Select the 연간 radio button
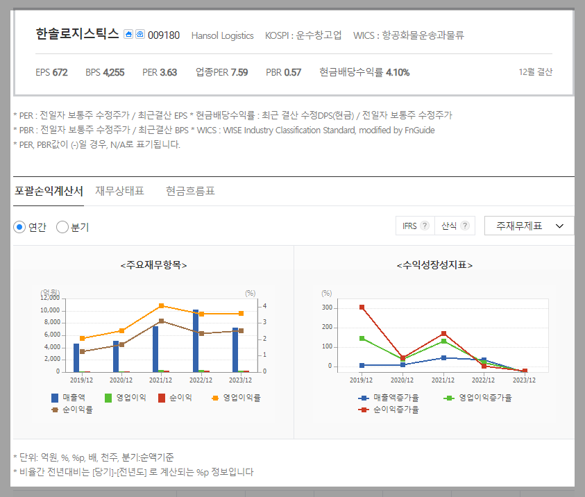The image size is (585, 497). pyautogui.click(x=19, y=227)
